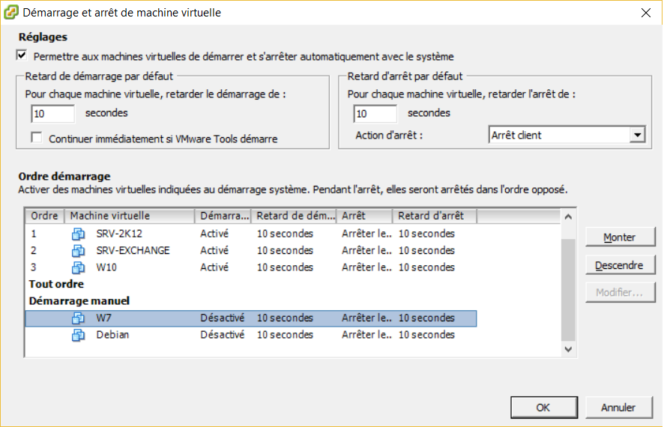Image resolution: width=664 pixels, height=427 pixels.
Task: Click the Retard d'arrêt column header
Action: click(434, 216)
